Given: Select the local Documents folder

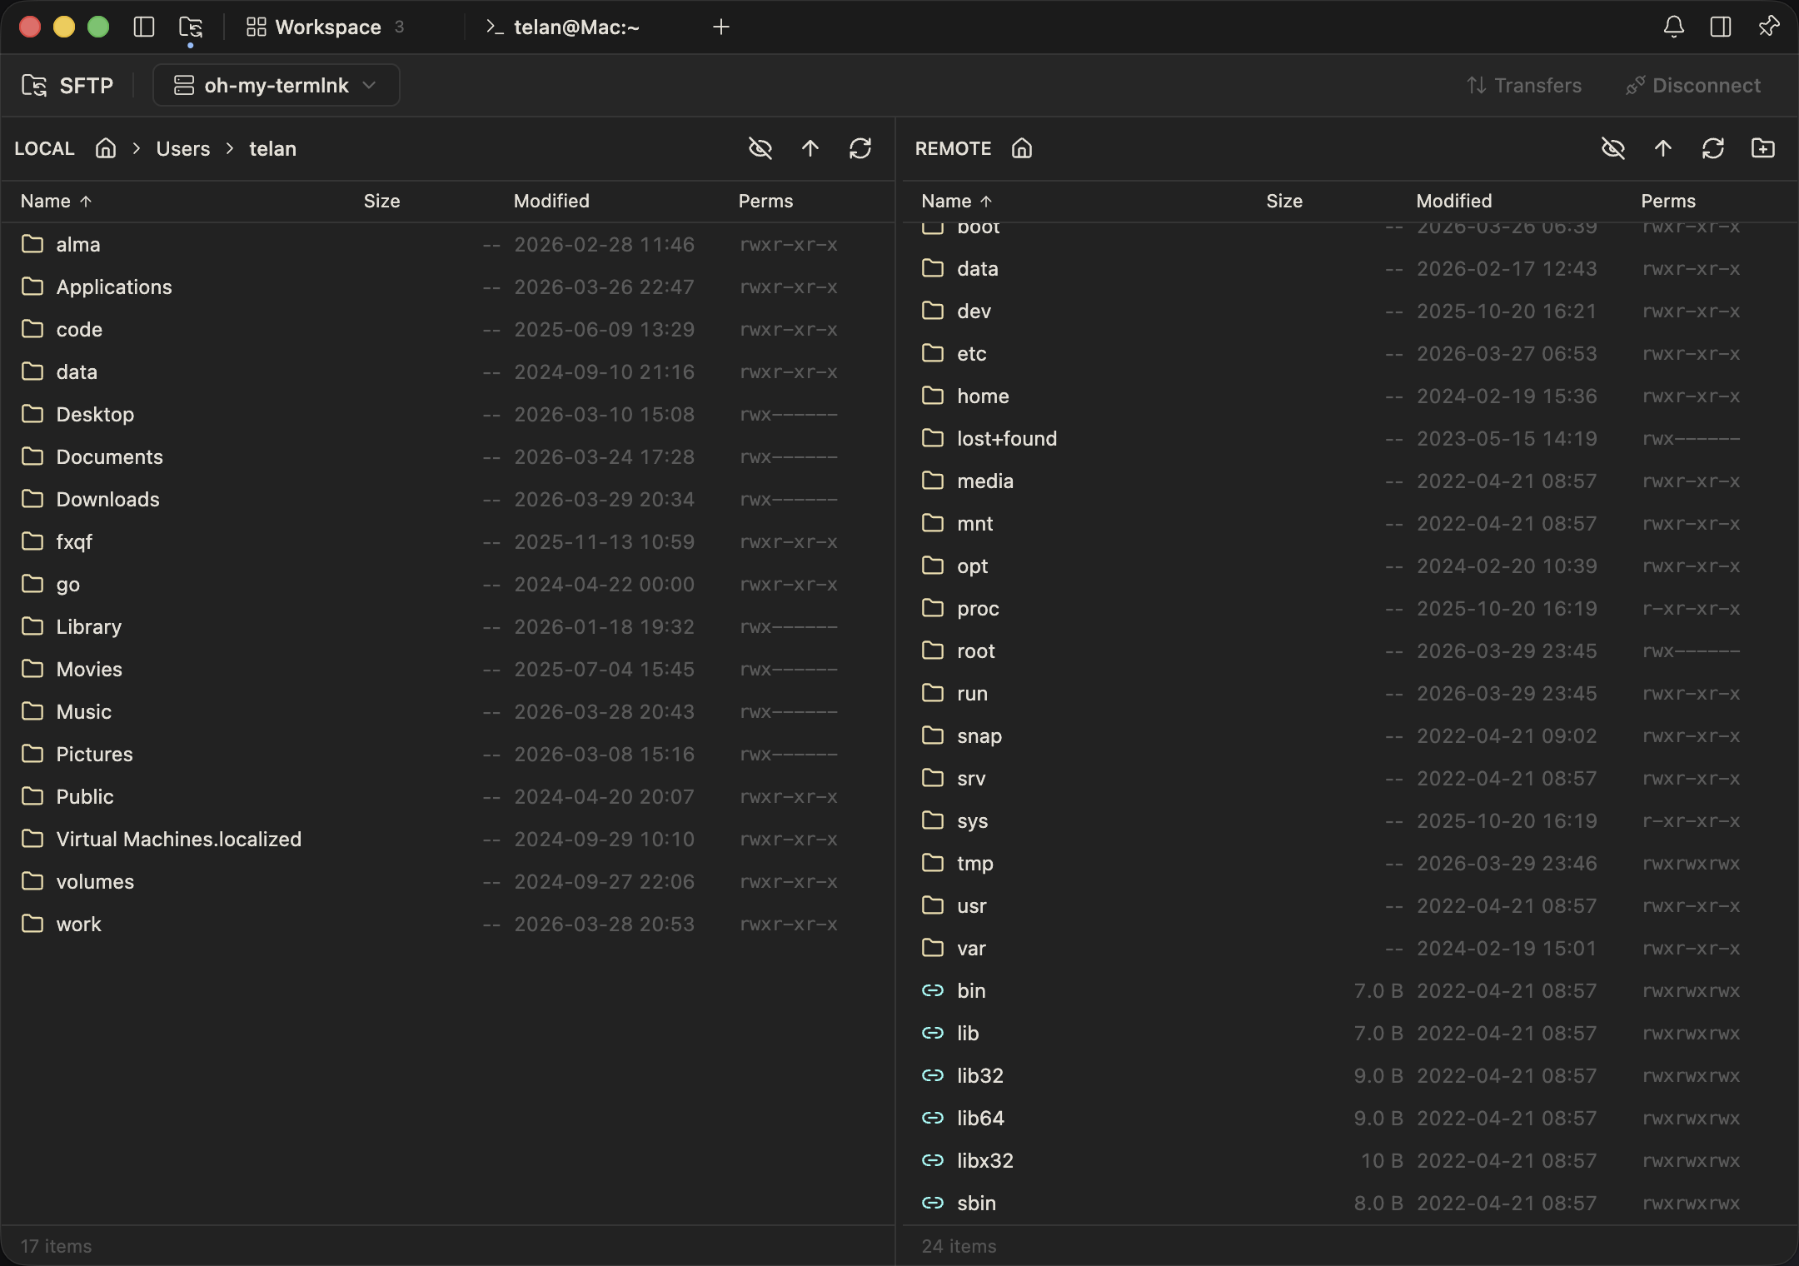Looking at the screenshot, I should 447,456.
